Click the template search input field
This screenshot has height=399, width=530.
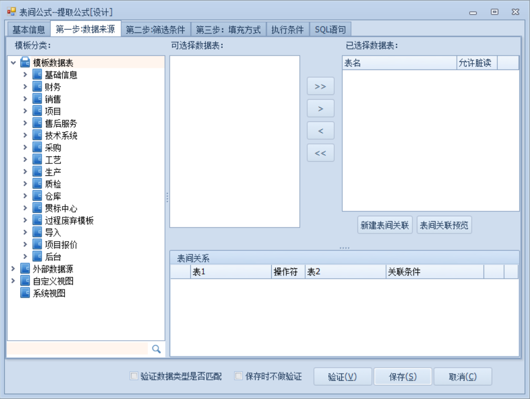tap(77, 349)
